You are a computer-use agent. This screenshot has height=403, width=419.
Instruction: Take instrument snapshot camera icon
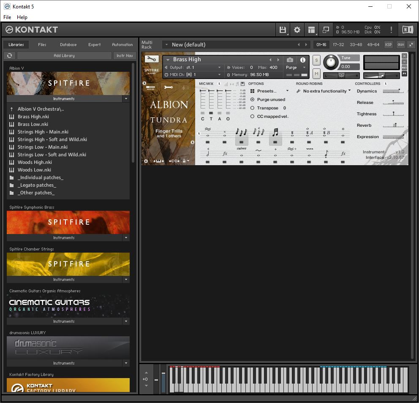(x=290, y=60)
